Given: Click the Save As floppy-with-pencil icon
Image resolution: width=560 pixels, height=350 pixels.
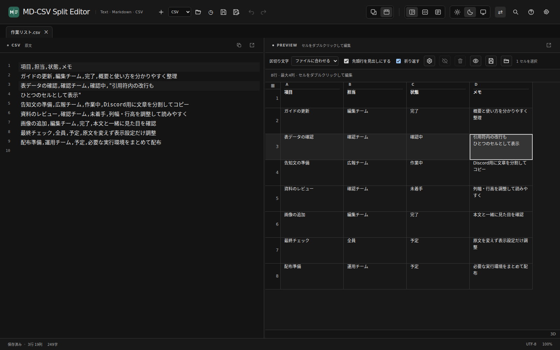Looking at the screenshot, I should tap(236, 12).
